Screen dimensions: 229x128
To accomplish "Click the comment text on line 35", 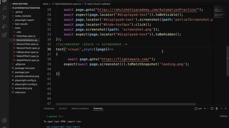I will point(92,44).
